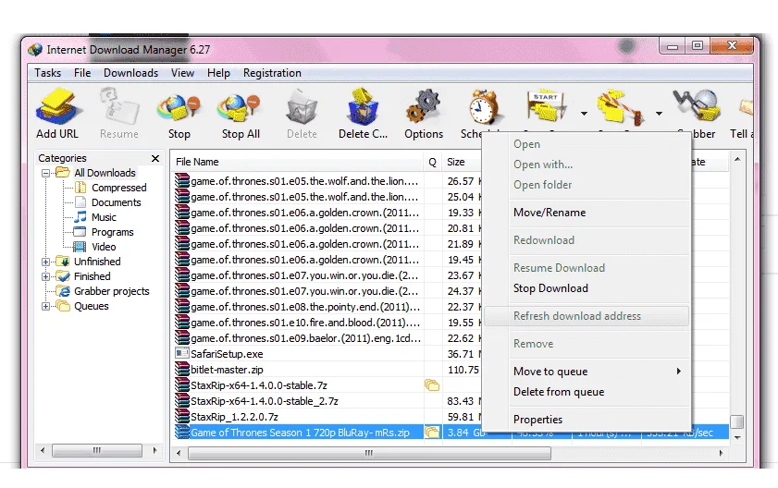
Task: Open the Stop Queue dropdown arrow
Action: pyautogui.click(x=659, y=114)
